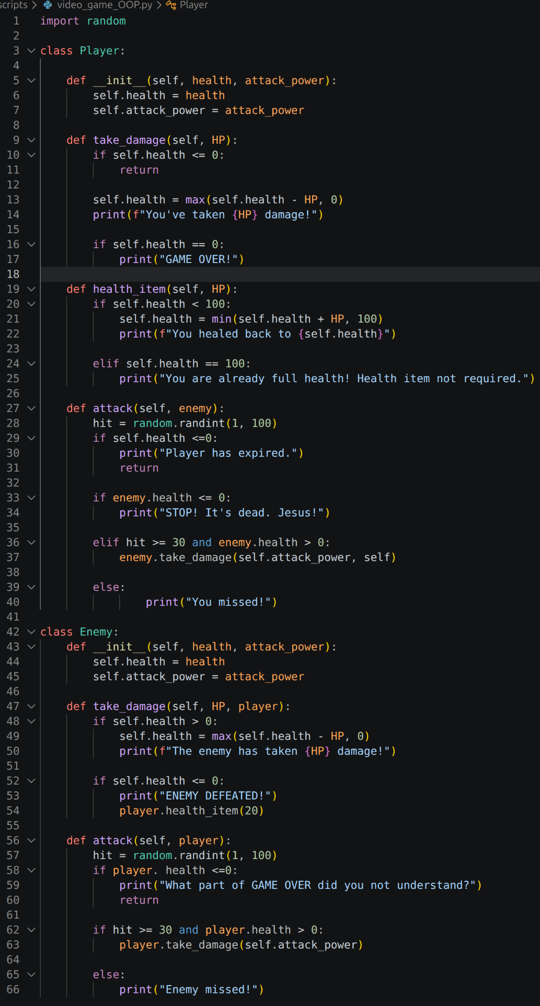Fold the else block at line 39
This screenshot has width=540, height=1006.
pyautogui.click(x=31, y=587)
